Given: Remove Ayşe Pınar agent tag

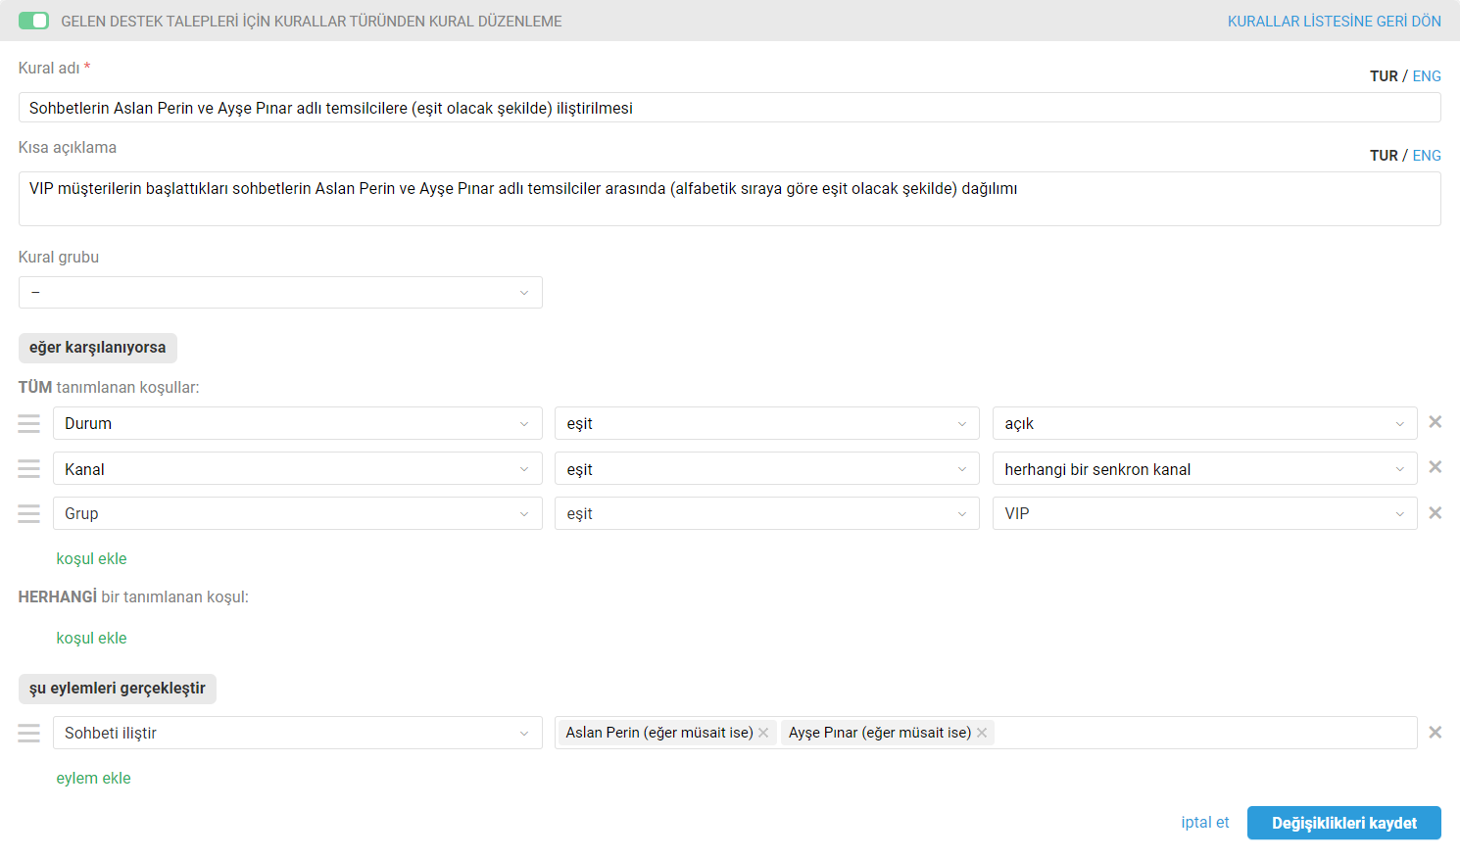Looking at the screenshot, I should coord(982,733).
